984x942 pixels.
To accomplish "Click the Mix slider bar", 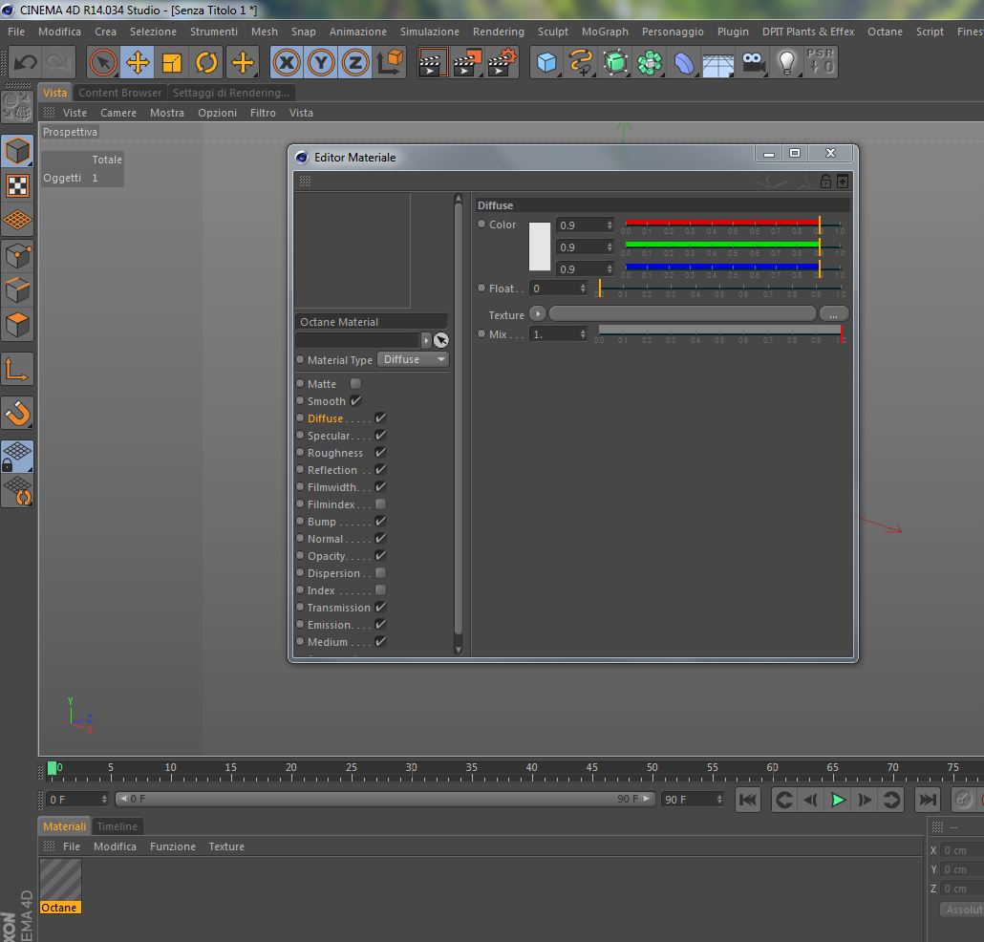I will click(719, 330).
